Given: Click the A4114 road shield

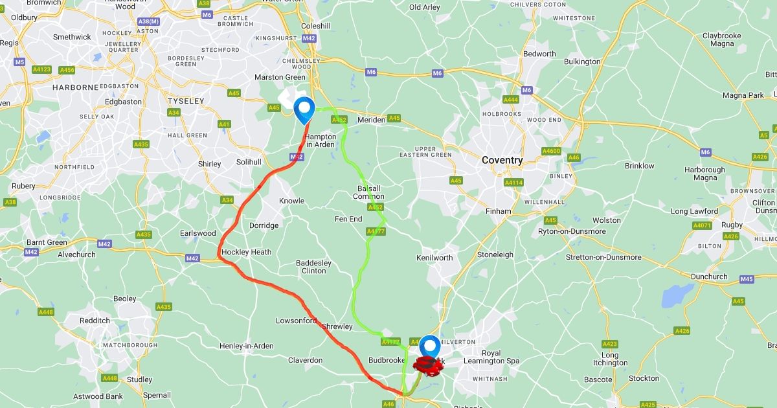Looking at the screenshot, I should point(513,183).
